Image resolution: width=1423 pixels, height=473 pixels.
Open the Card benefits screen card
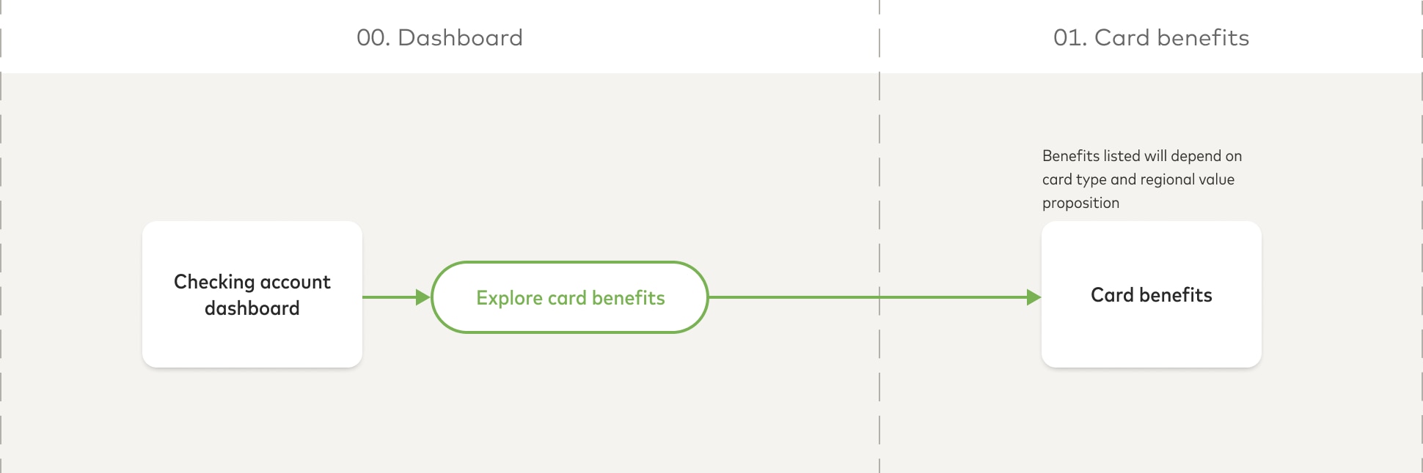click(1152, 294)
